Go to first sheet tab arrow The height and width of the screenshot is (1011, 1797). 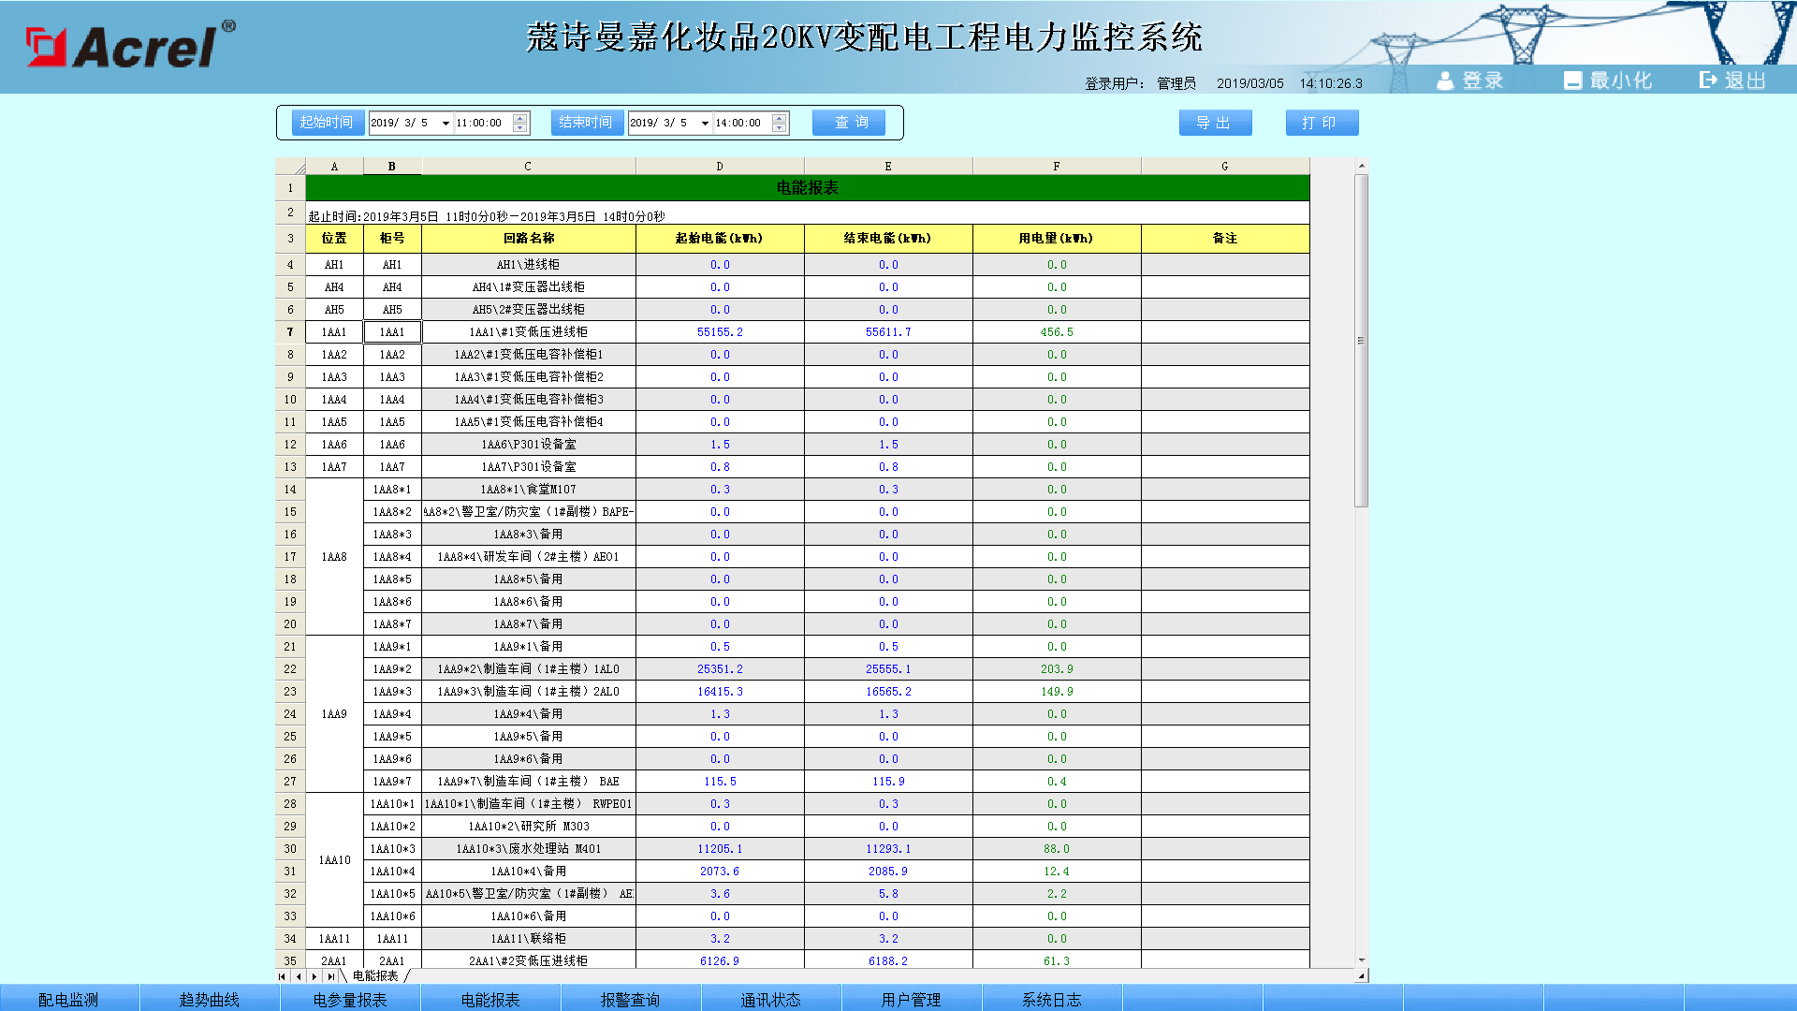coord(282,976)
